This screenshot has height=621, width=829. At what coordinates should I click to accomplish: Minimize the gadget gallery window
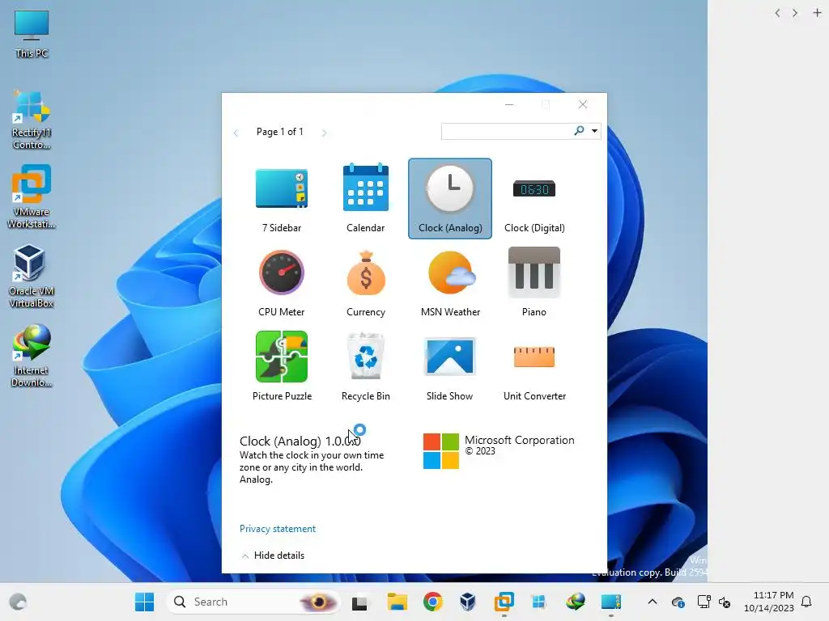pos(509,104)
